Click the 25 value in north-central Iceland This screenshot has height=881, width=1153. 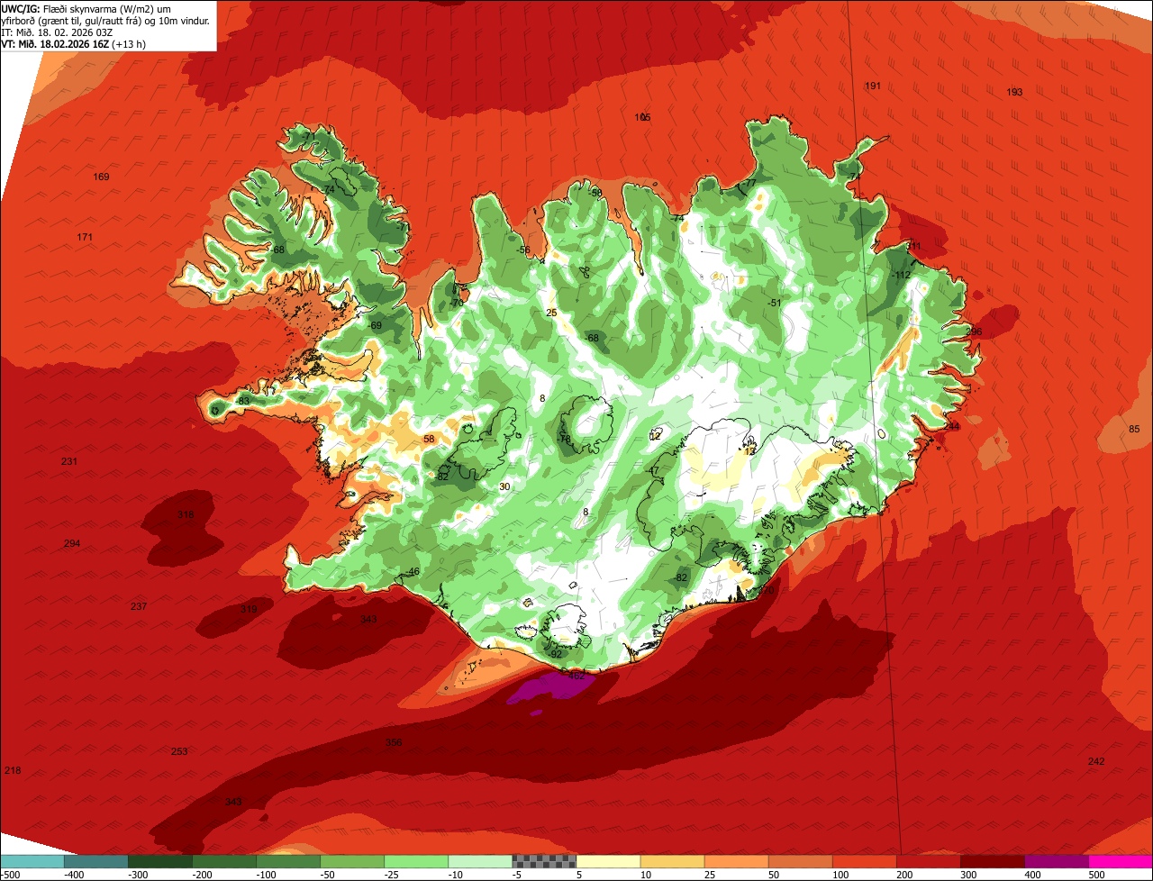[x=551, y=313]
